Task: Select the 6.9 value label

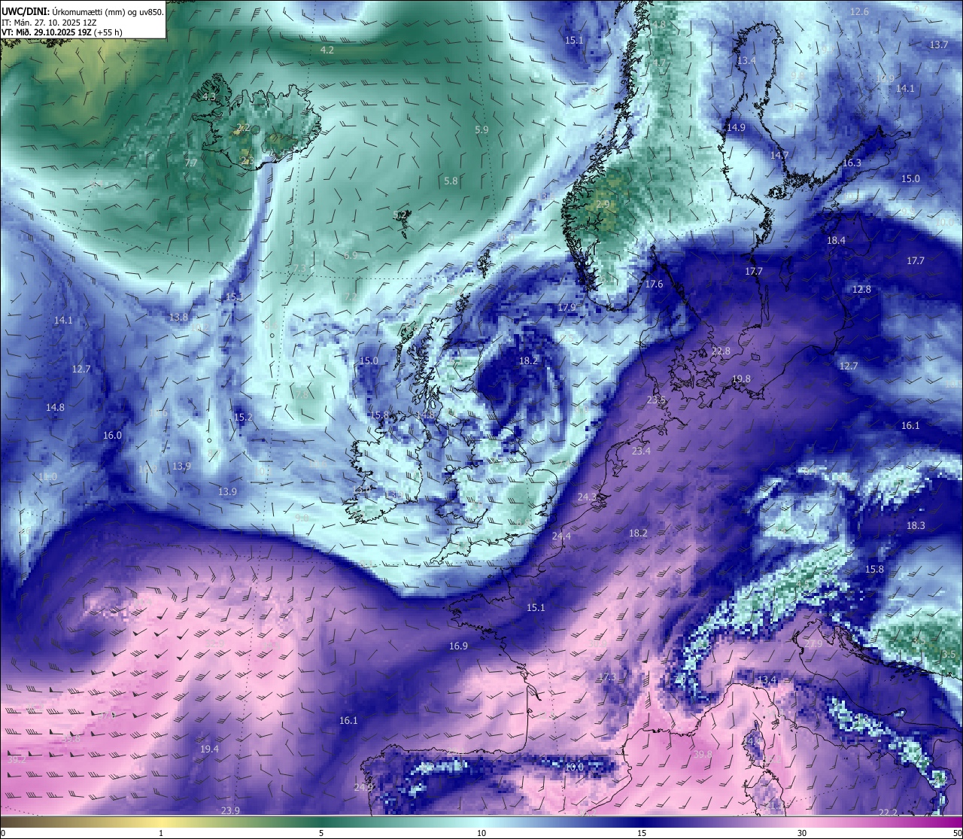Action: tap(351, 255)
